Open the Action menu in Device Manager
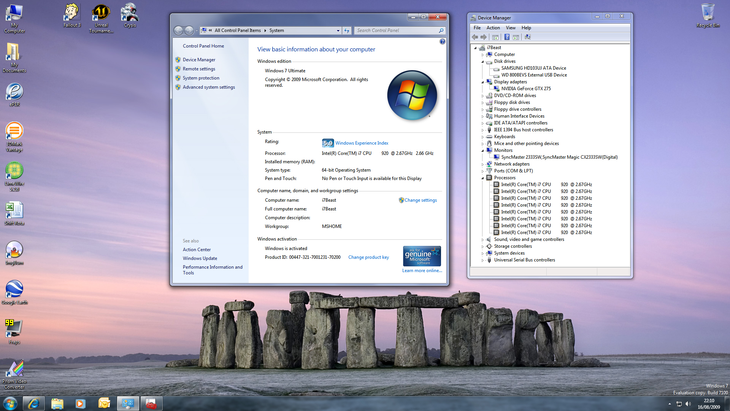The image size is (730, 411). 493,28
